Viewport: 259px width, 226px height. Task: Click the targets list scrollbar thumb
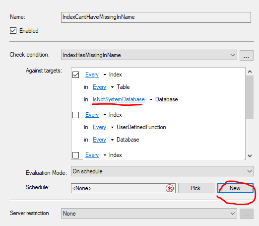250,97
